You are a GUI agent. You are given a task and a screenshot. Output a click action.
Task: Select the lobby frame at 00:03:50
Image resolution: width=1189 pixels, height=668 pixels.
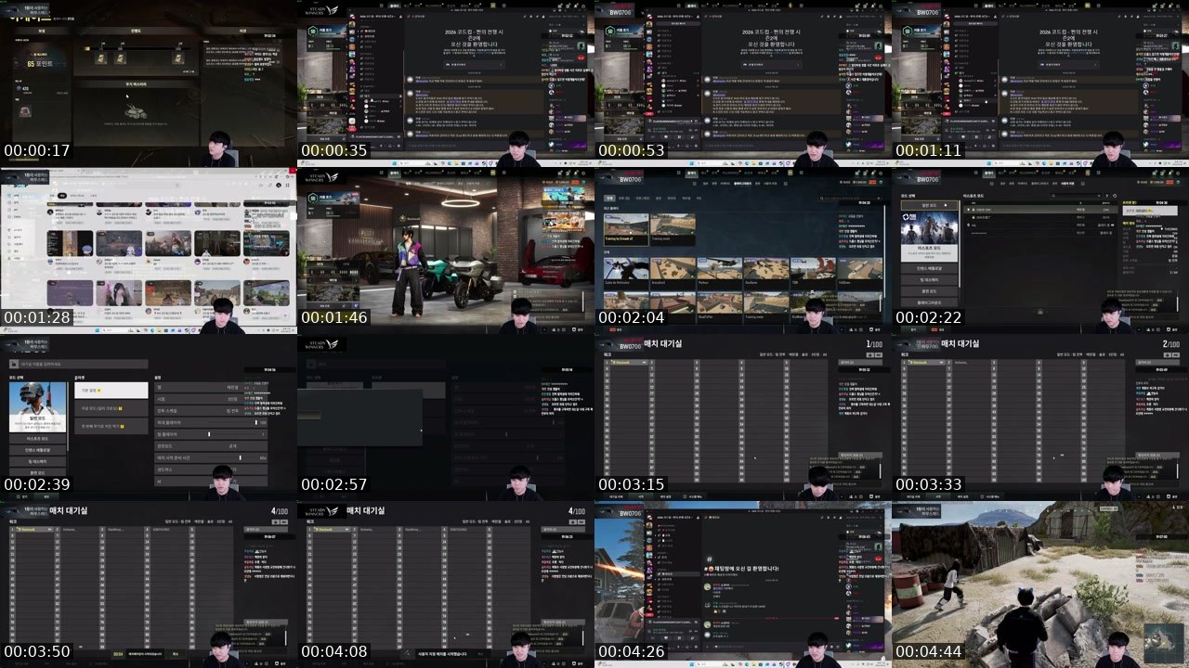point(149,584)
